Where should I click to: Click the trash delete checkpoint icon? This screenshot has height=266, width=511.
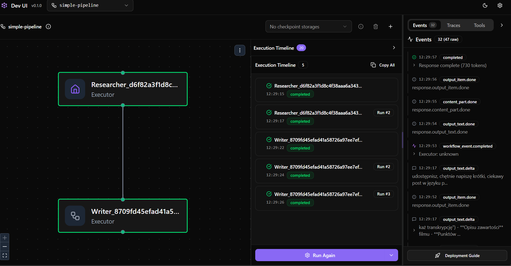click(376, 26)
